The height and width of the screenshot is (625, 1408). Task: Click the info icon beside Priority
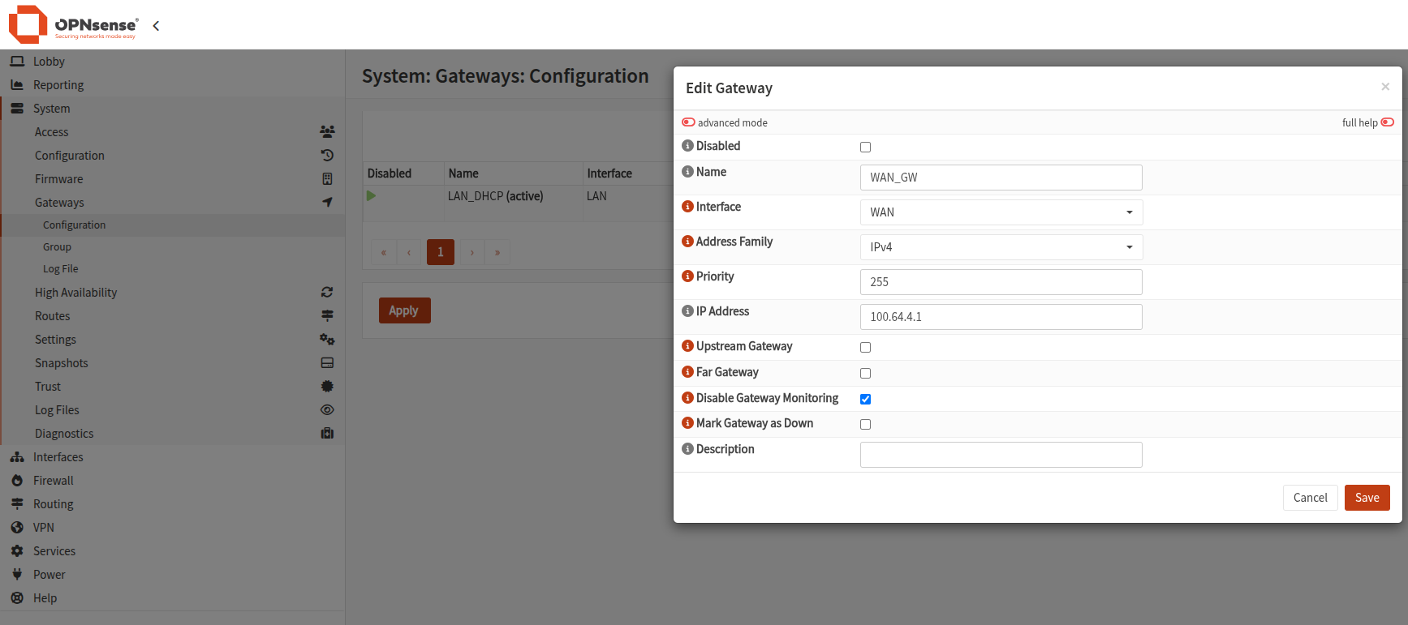687,276
